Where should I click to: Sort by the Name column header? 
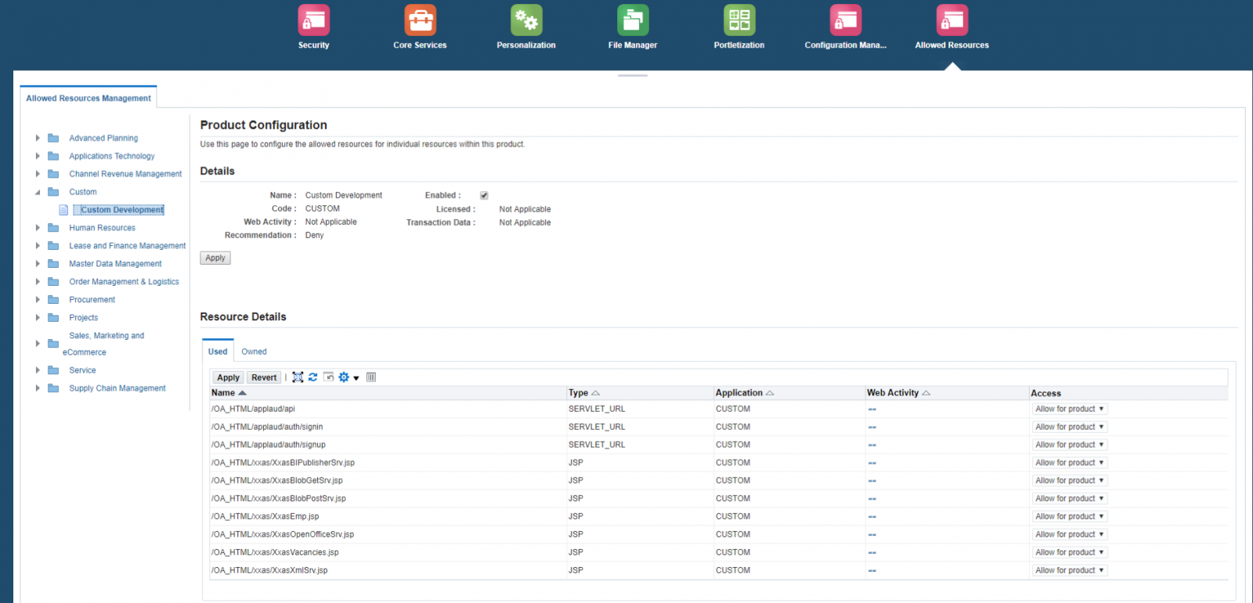pyautogui.click(x=223, y=393)
